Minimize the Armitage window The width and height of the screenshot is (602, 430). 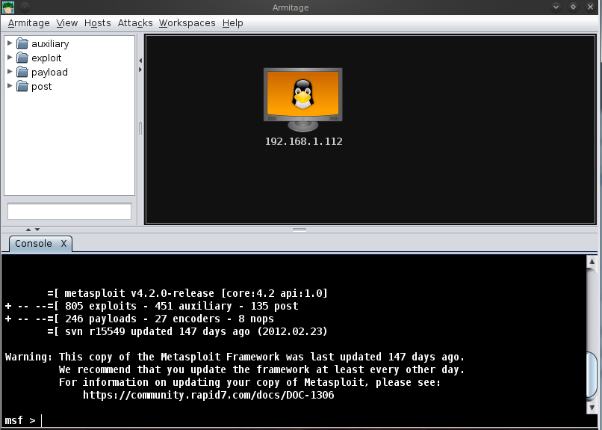click(556, 7)
